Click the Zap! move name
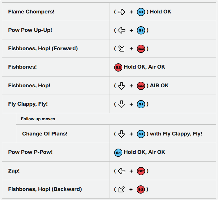The image size is (218, 200). click(x=14, y=171)
